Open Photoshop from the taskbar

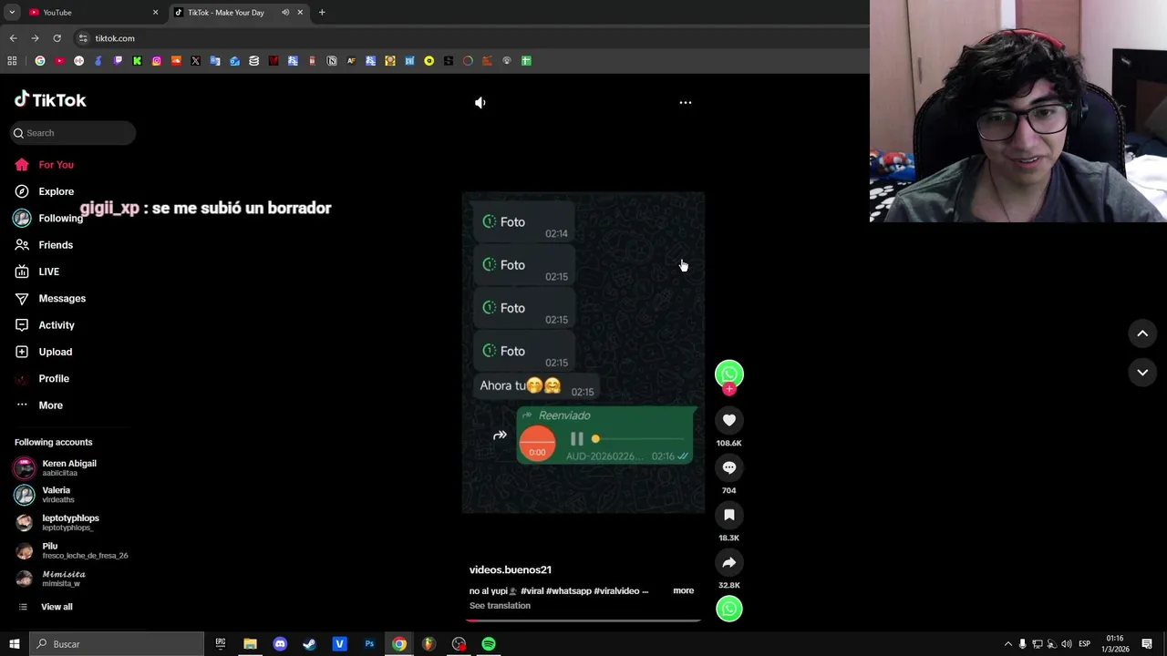(369, 644)
